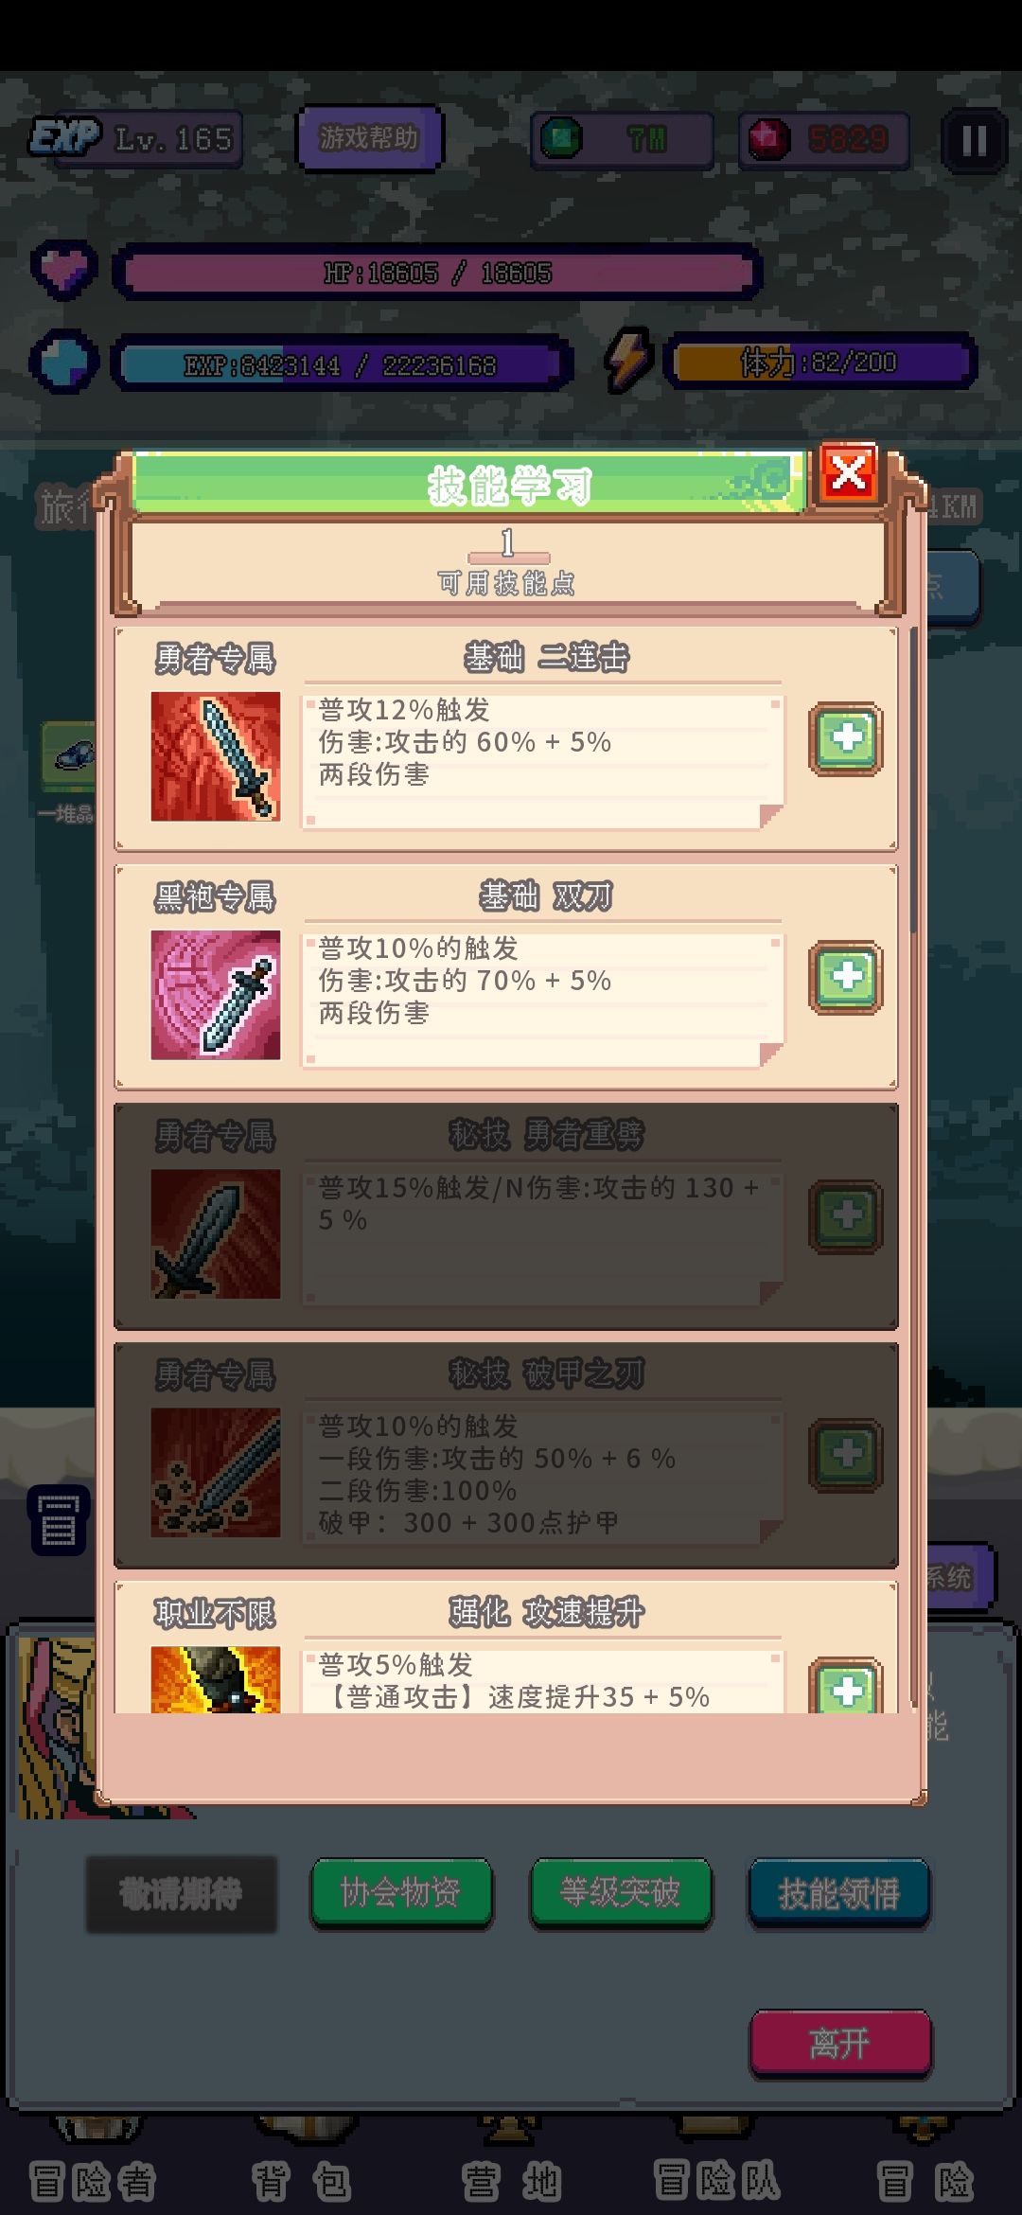Leave with the 离开 button

pyautogui.click(x=840, y=2043)
